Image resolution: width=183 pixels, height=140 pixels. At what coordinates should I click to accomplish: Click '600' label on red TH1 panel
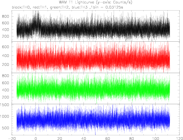point(6,47)
